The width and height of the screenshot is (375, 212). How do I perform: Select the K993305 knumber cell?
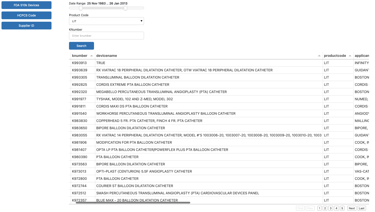tap(83, 77)
